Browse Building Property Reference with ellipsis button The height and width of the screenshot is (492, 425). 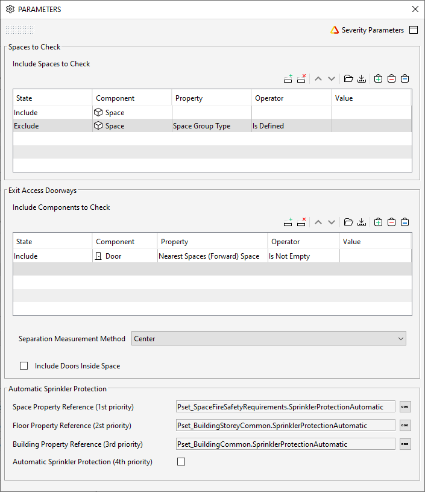(405, 444)
